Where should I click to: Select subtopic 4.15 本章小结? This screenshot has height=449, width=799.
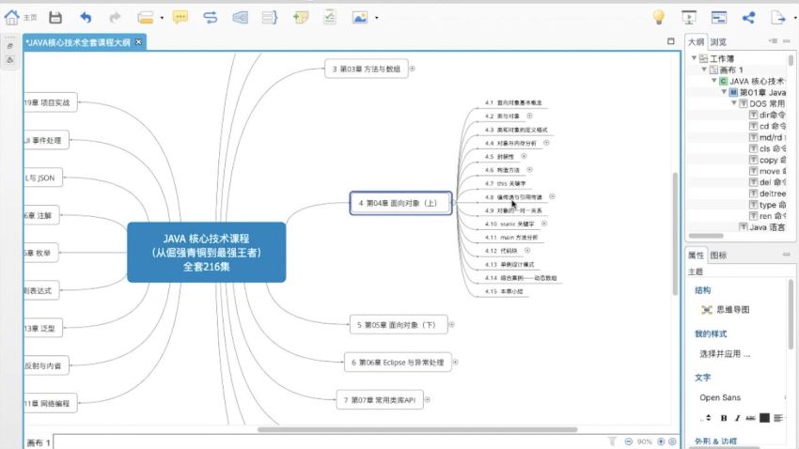(x=504, y=292)
